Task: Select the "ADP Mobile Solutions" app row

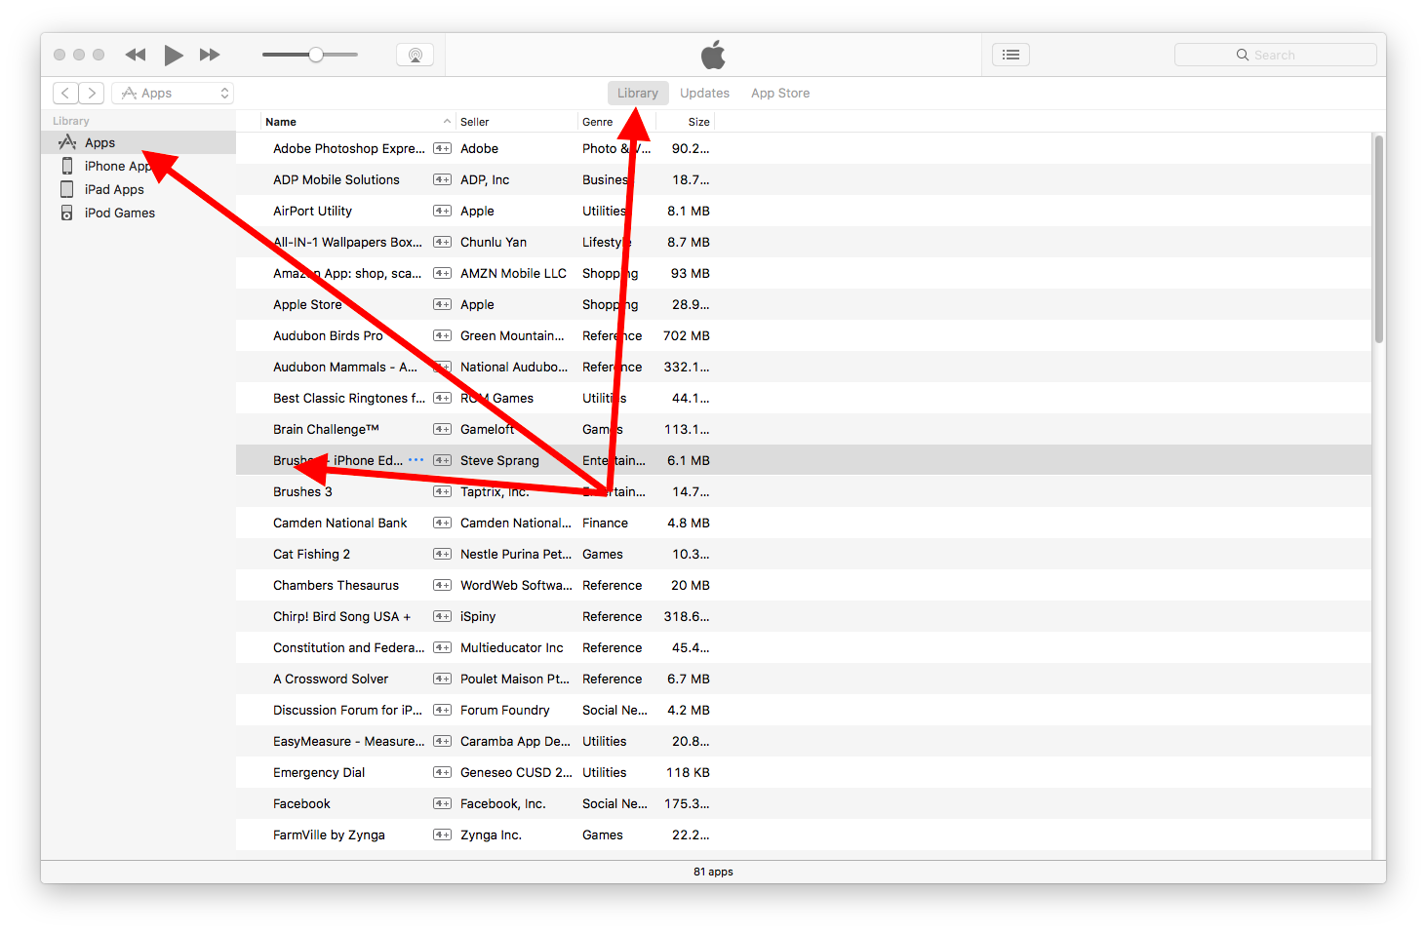Action: (x=804, y=179)
